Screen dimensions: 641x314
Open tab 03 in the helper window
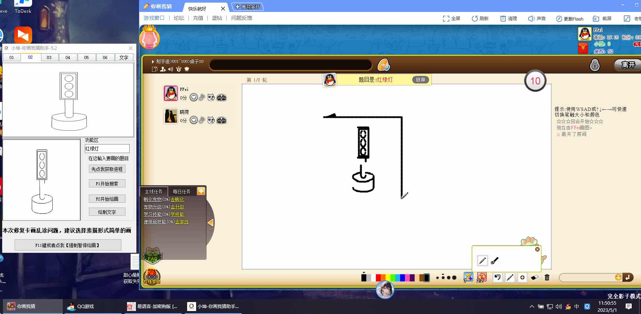coord(49,57)
